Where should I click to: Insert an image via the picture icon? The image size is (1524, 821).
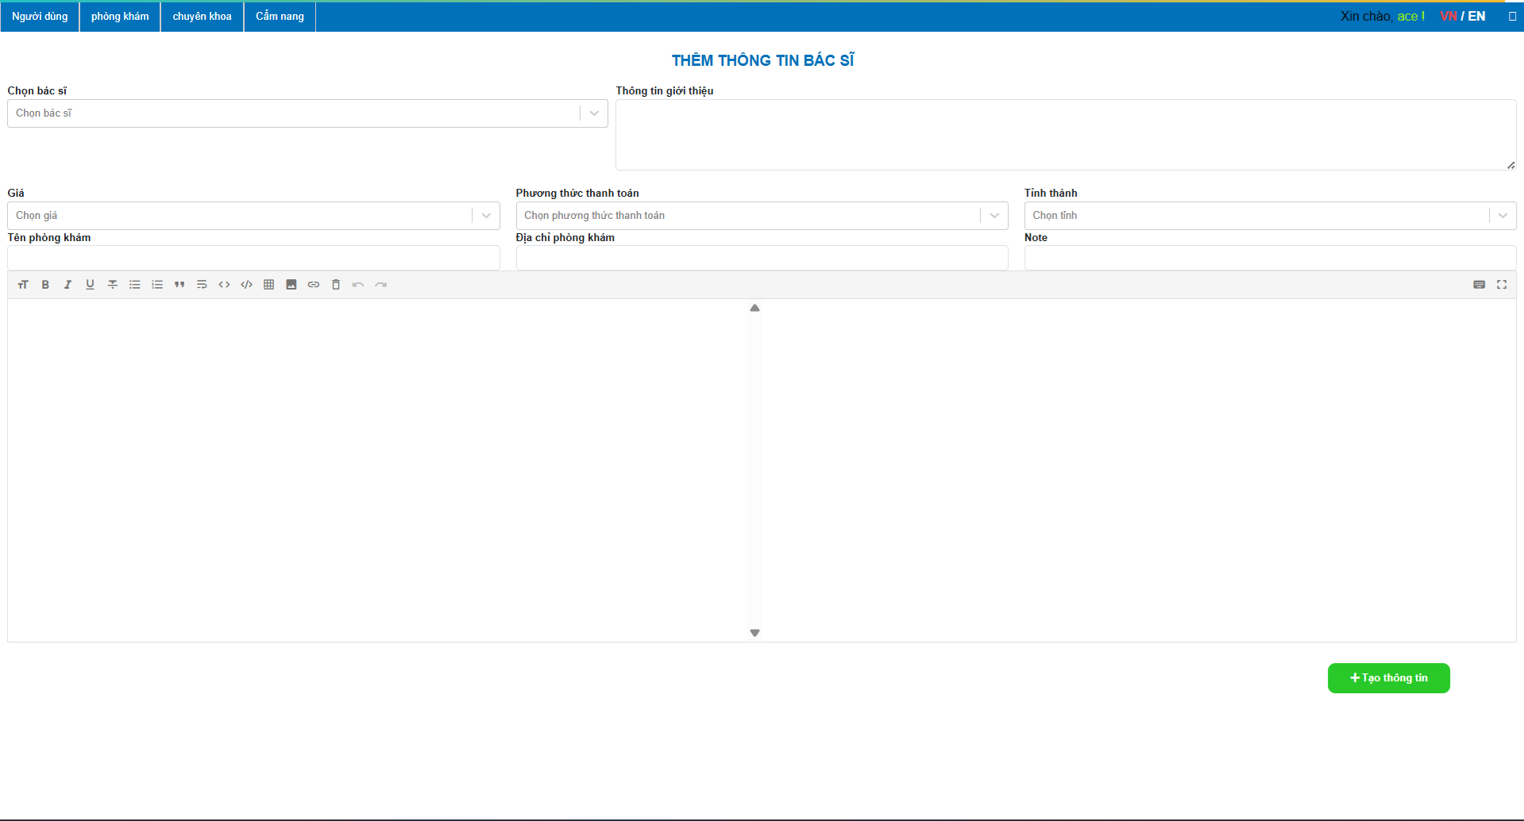(291, 285)
